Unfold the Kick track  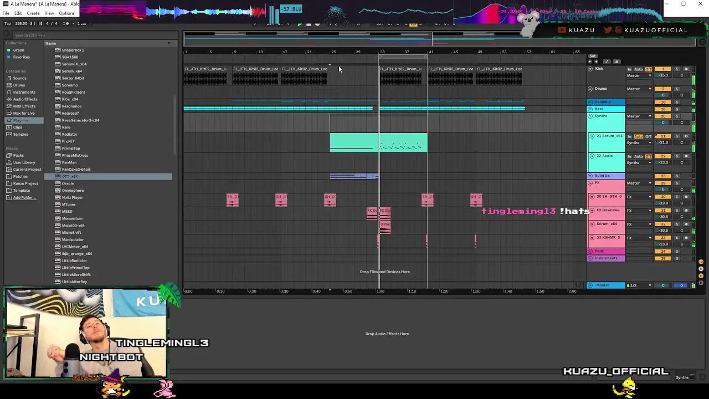point(590,69)
